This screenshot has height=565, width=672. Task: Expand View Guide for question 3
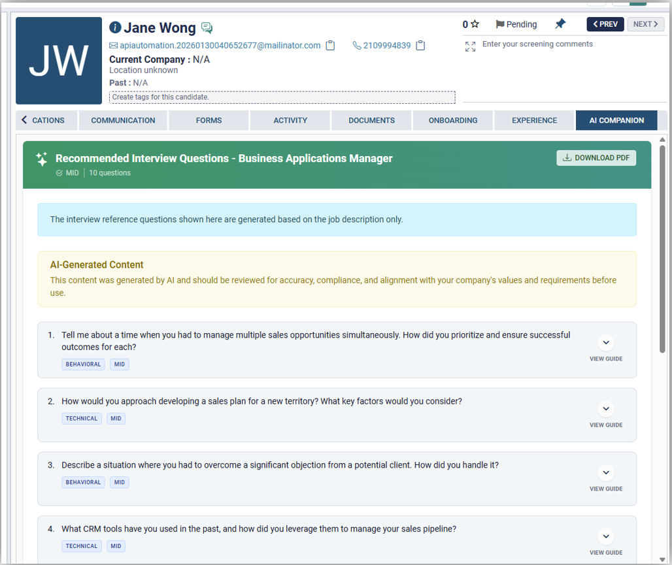606,472
